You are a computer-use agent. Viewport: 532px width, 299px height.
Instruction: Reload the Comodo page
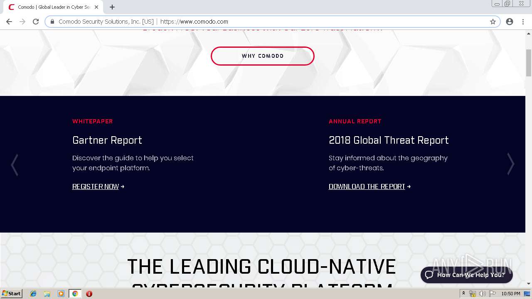pos(36,22)
